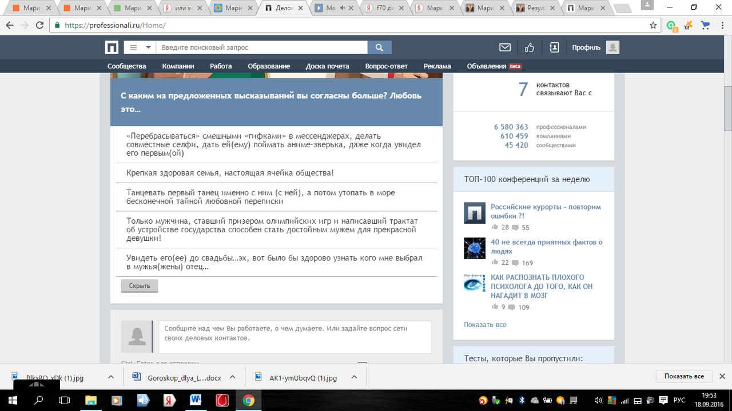Open «КАК РАСПОЗНАТЬ ПЛОХОГО ПСИХОЛОГА» conference
The image size is (732, 411).
coord(542,287)
